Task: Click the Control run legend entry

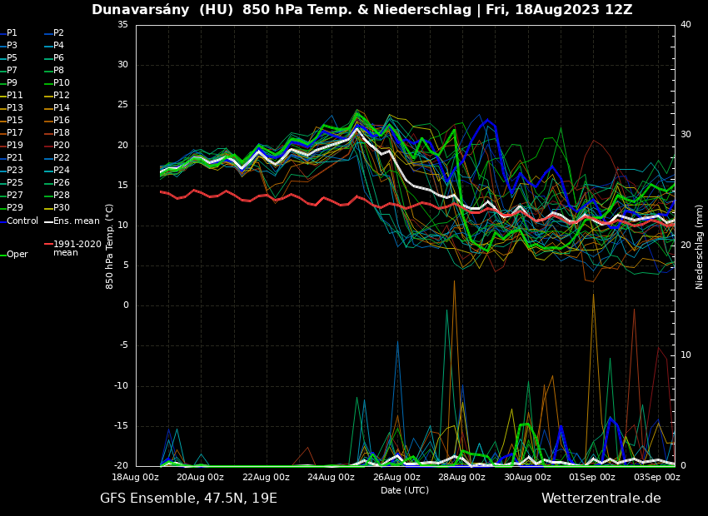Action: [x=22, y=221]
